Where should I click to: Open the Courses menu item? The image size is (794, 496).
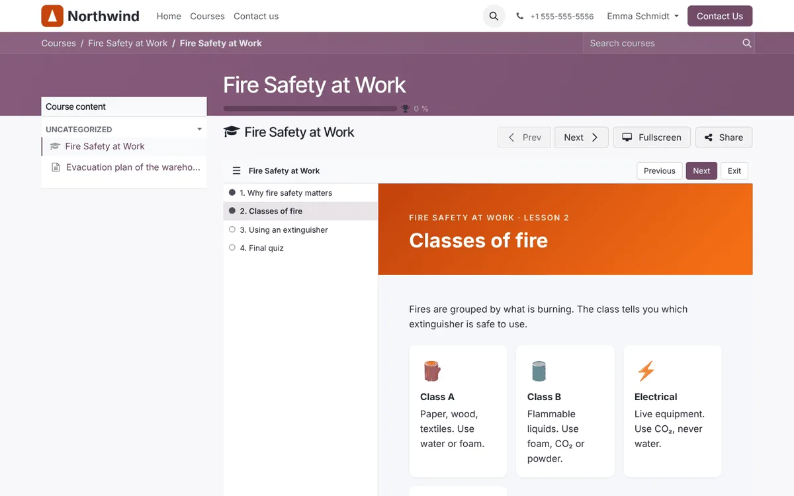207,17
